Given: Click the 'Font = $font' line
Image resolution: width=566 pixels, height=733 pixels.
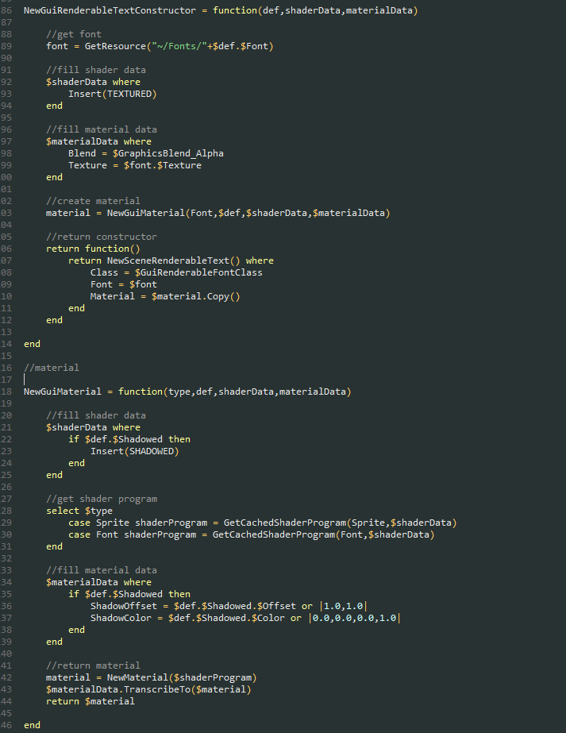Looking at the screenshot, I should [123, 284].
